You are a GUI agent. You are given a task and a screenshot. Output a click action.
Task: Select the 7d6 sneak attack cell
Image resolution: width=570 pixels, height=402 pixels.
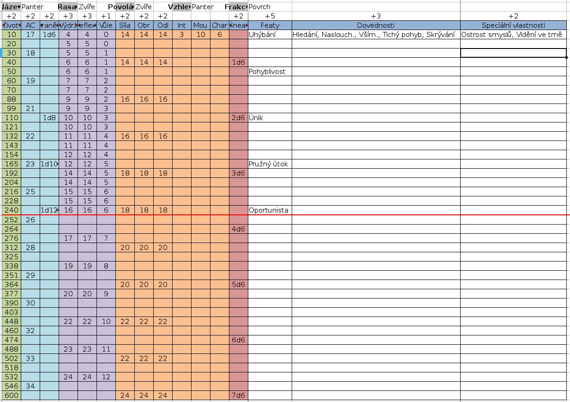point(238,395)
